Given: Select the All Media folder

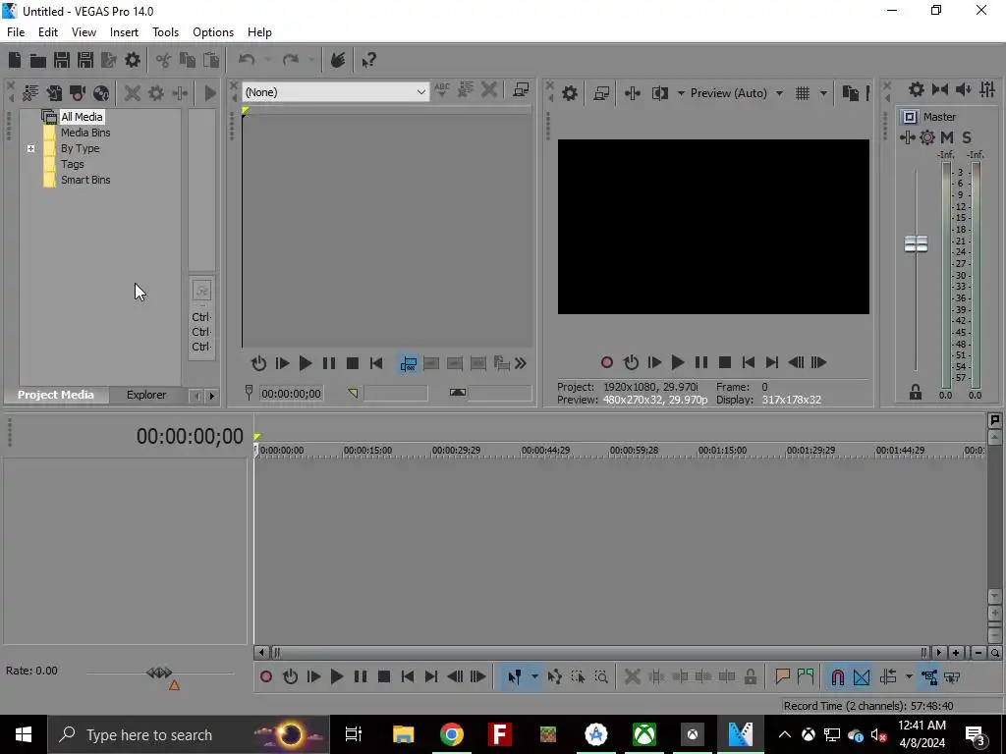Looking at the screenshot, I should pyautogui.click(x=82, y=117).
